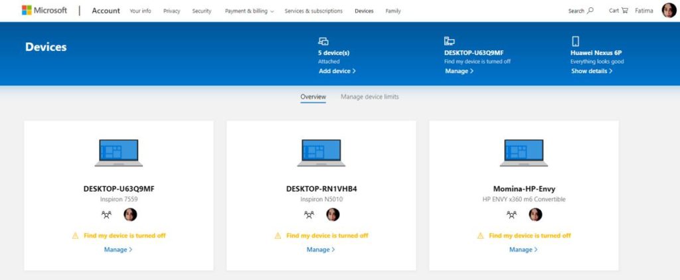Image resolution: width=680 pixels, height=280 pixels.
Task: Click the laptop icon for Momina-HP-Envy card
Action: (x=524, y=153)
